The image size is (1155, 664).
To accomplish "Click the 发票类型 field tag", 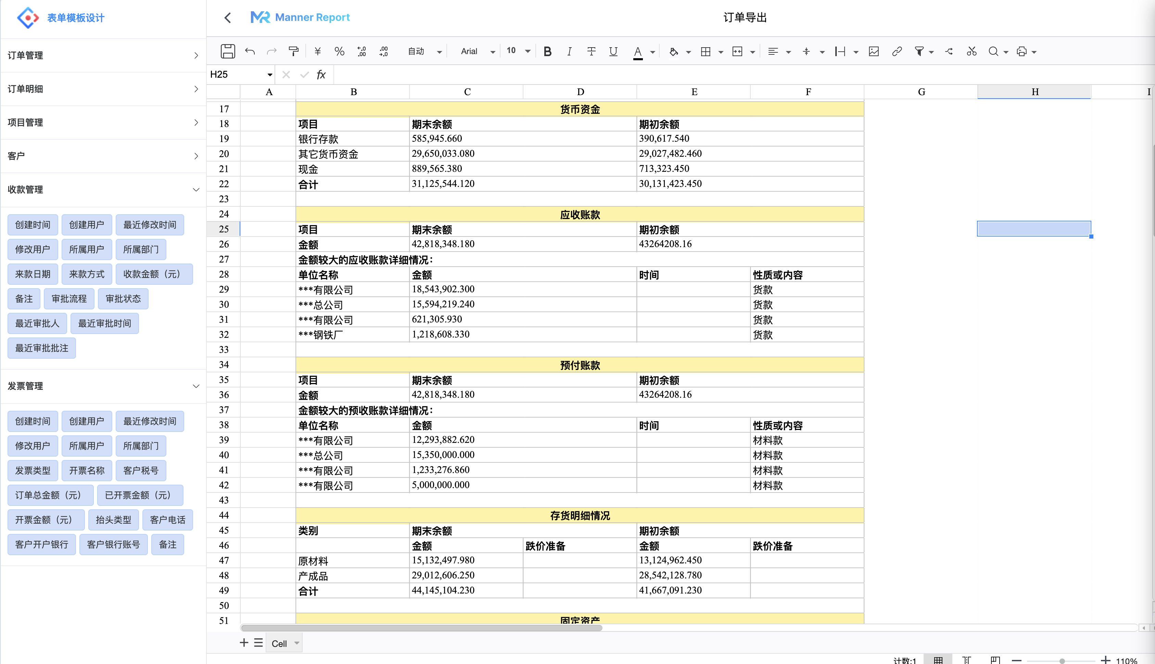I will (x=33, y=470).
